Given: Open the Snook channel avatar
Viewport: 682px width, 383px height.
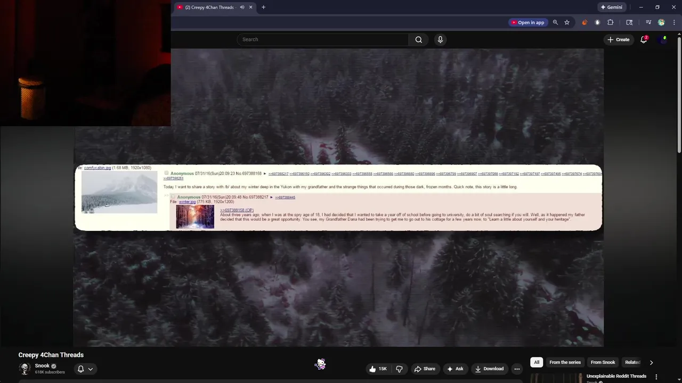Looking at the screenshot, I should 25,369.
